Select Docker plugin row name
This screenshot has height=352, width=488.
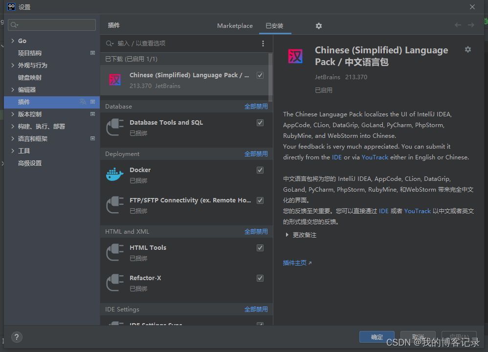click(x=140, y=170)
